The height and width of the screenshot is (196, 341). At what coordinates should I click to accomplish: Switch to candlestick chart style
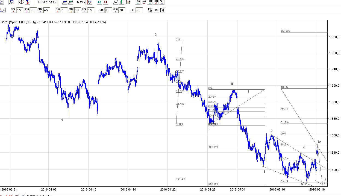point(128,2)
